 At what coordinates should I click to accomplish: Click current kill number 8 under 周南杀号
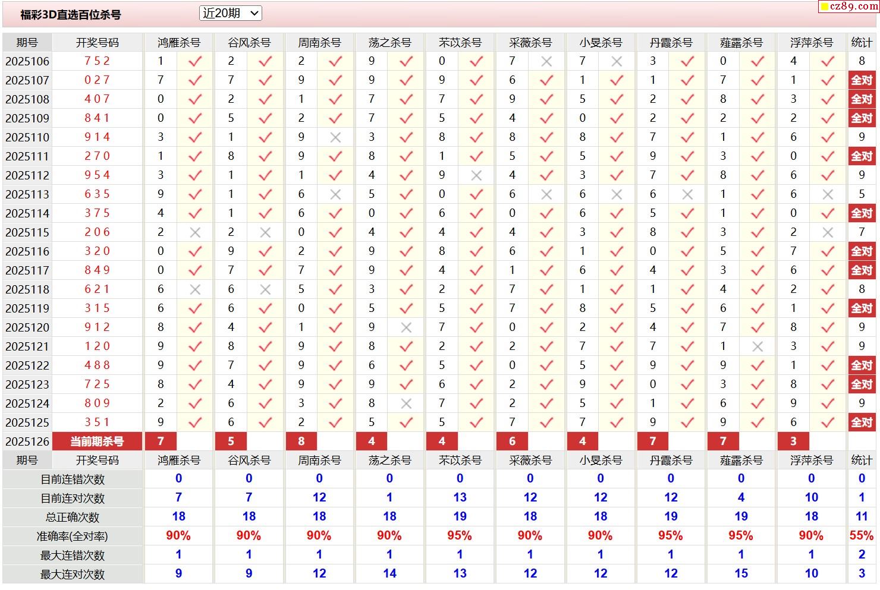coord(301,441)
